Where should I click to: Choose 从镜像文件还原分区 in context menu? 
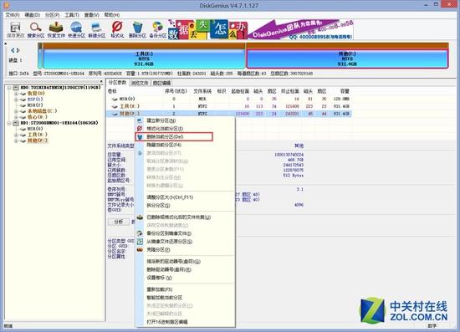coord(170,242)
